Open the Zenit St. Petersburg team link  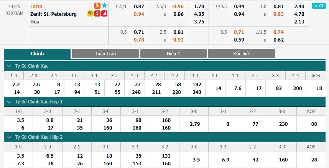[54, 14]
